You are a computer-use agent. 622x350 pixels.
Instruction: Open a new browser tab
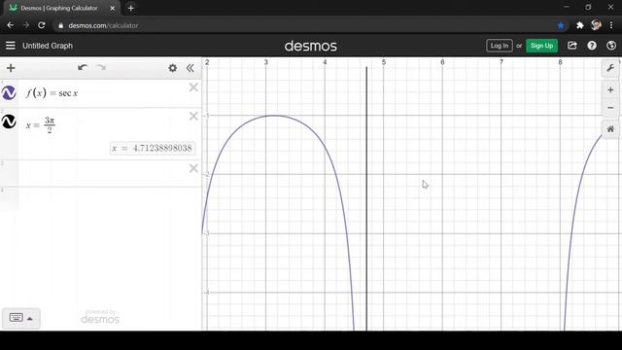coord(131,8)
